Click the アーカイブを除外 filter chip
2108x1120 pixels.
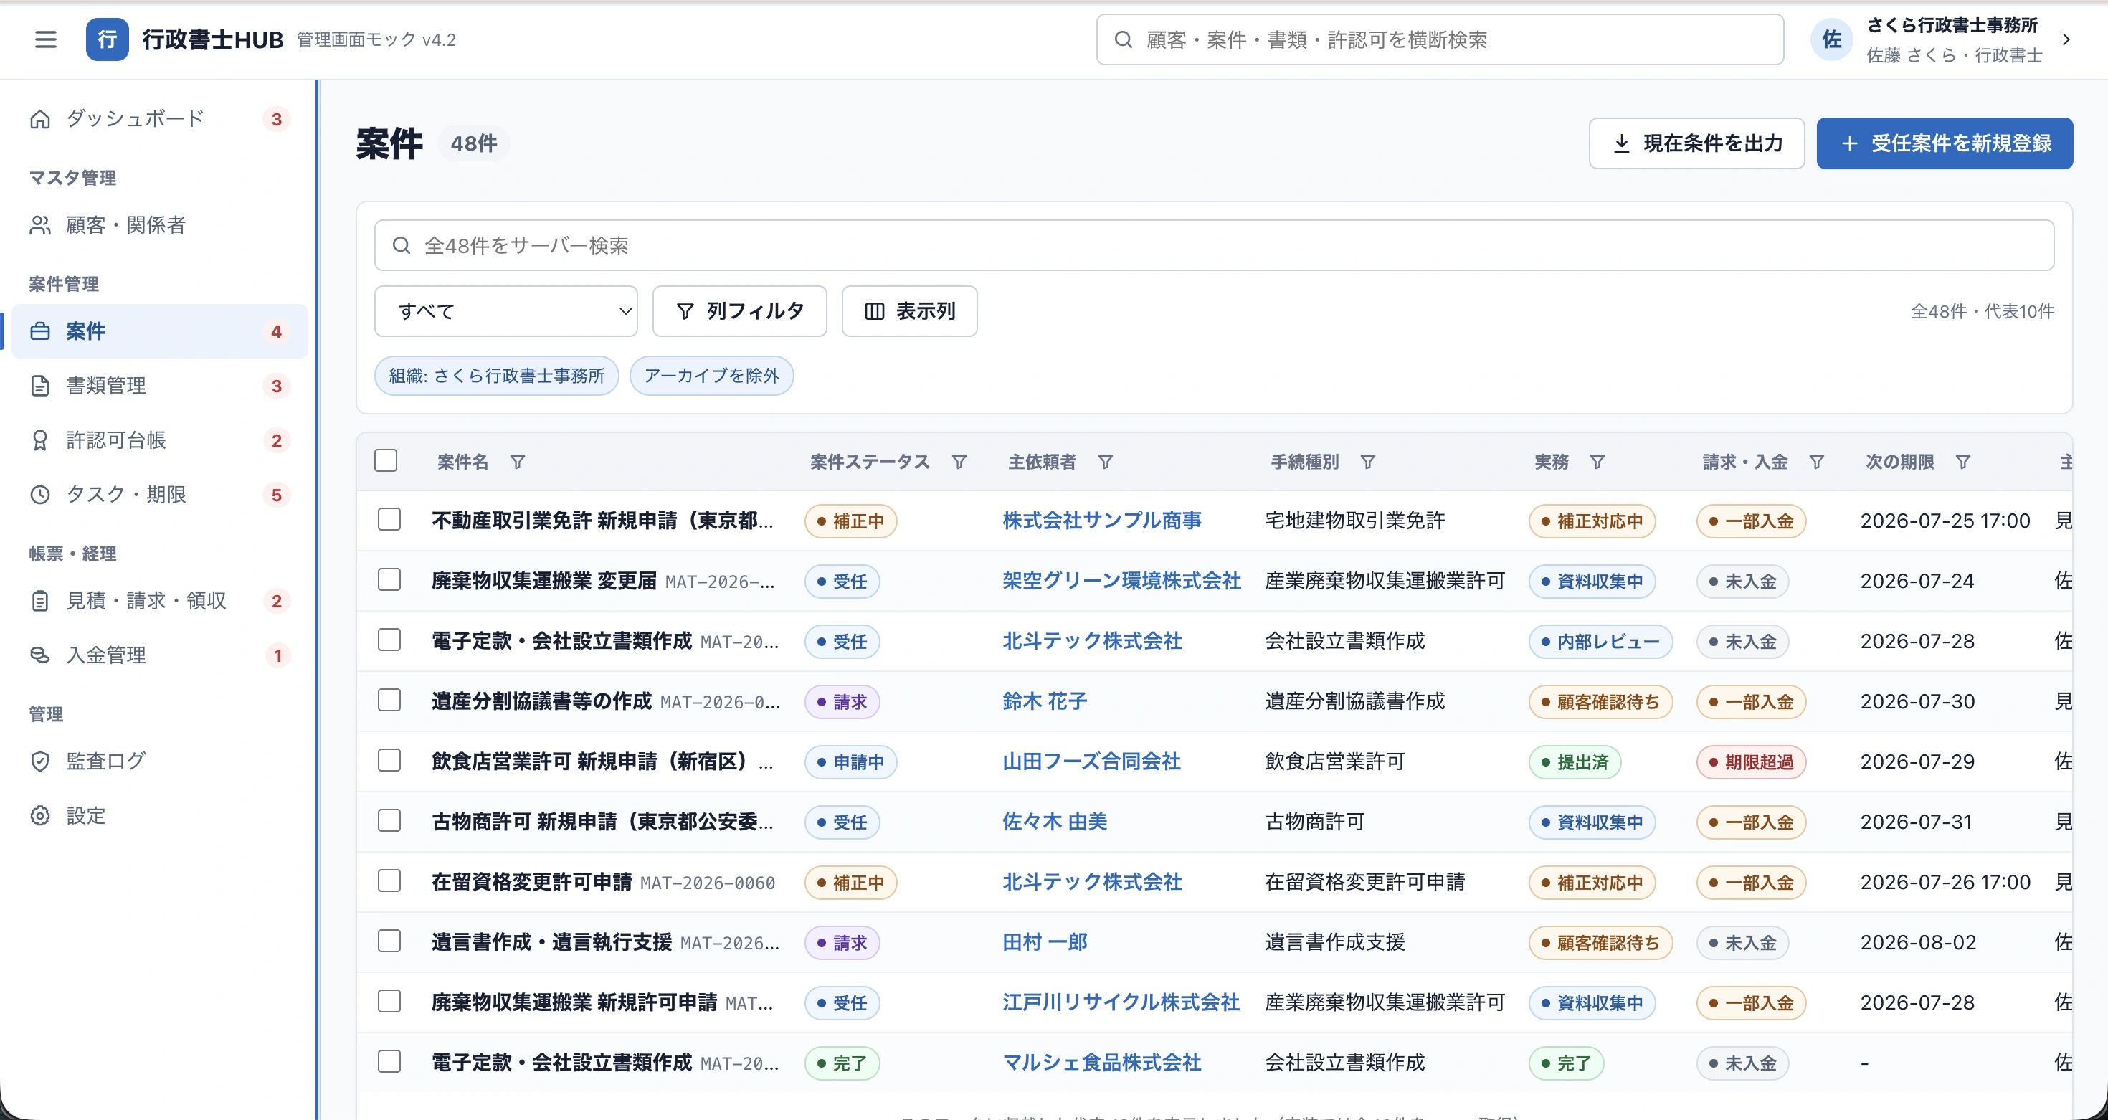click(711, 376)
